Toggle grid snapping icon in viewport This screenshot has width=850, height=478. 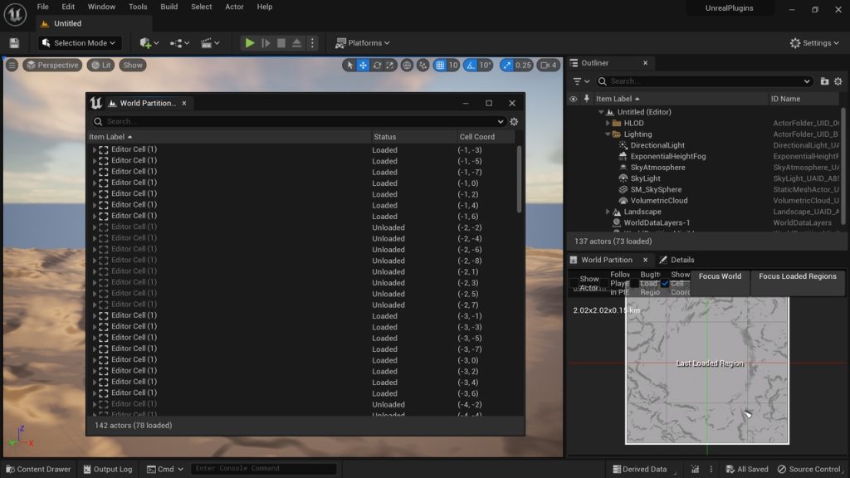[441, 65]
